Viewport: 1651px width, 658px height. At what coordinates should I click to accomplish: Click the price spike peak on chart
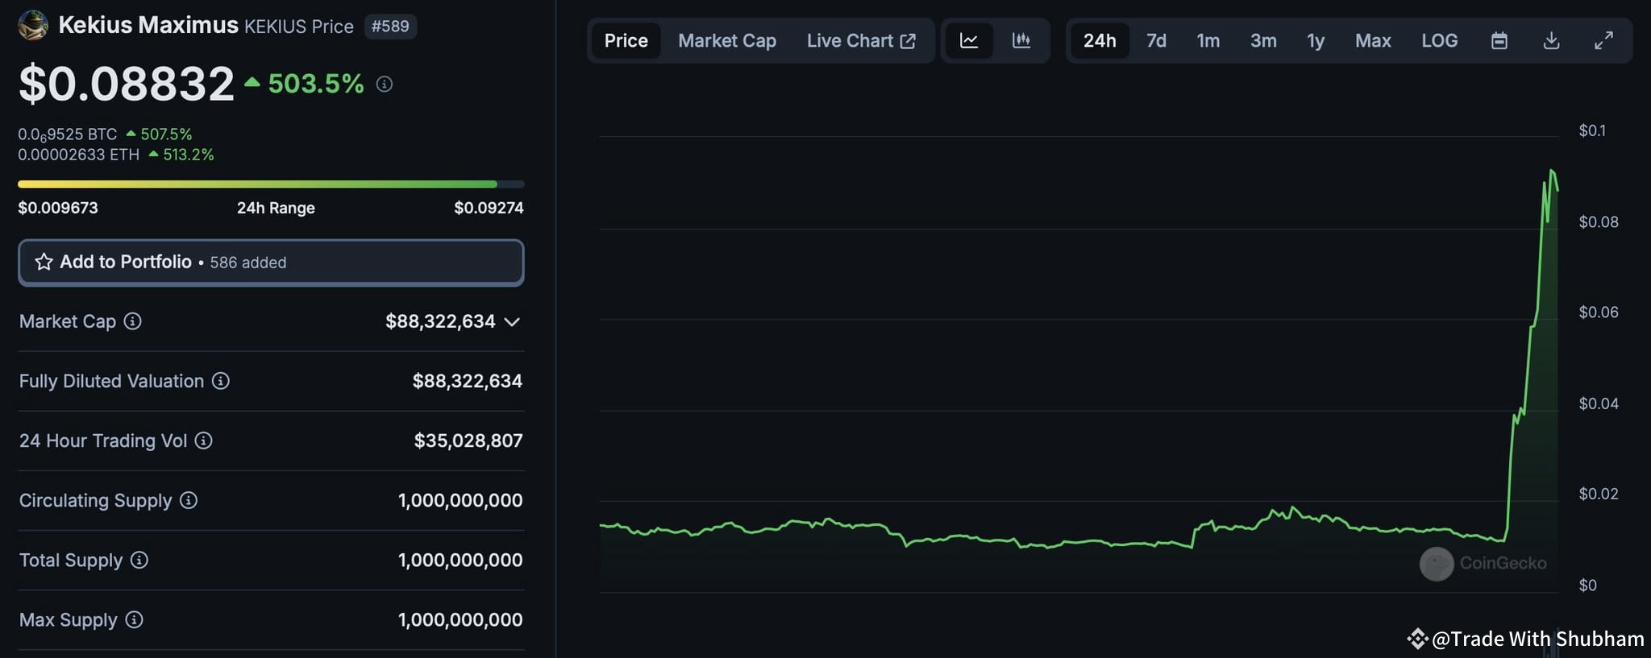[1551, 171]
